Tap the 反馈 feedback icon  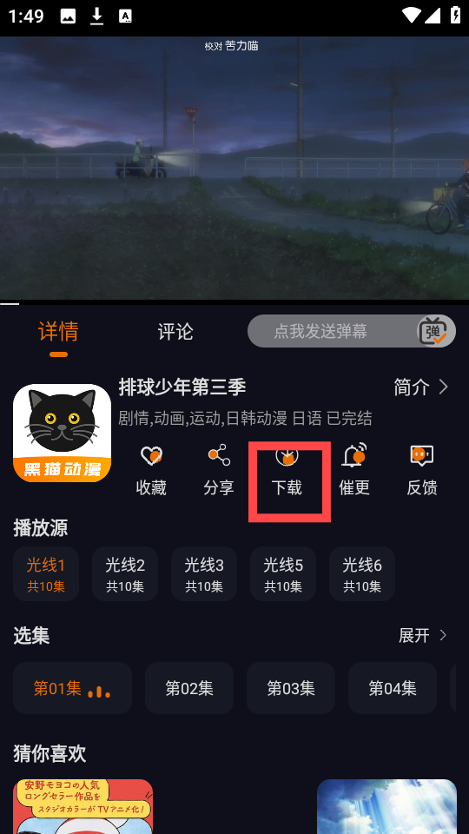[x=422, y=456]
